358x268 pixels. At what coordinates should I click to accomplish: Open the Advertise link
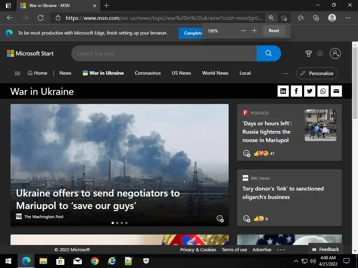pyautogui.click(x=262, y=250)
